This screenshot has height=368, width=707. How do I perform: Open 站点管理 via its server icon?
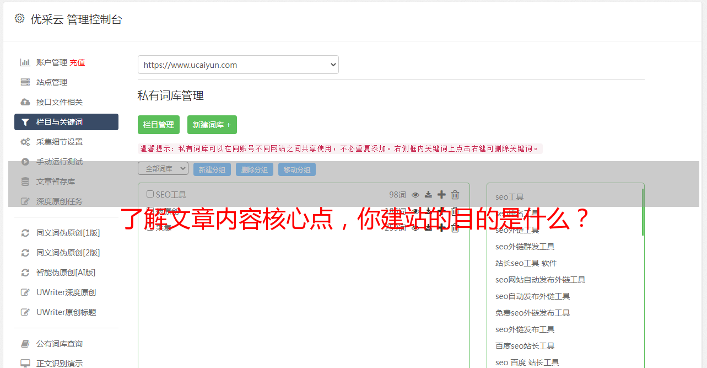[x=25, y=82]
